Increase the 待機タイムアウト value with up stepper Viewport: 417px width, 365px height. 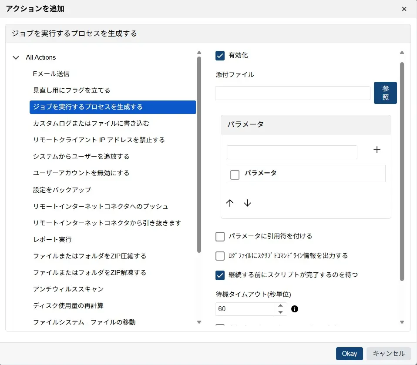(280, 306)
